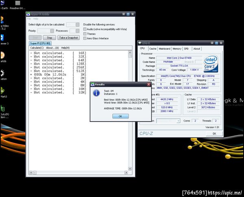Screen dimensions: 244x197
Task: Click the horizontal scrollbar right arrow
Action: (x=126, y=173)
